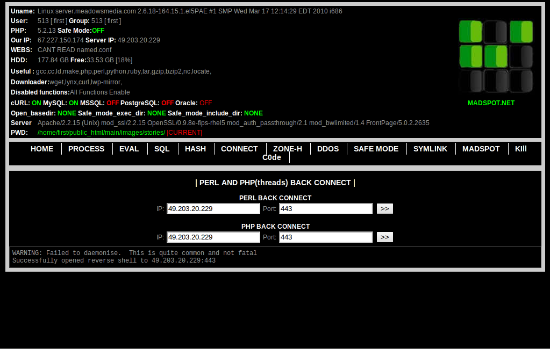The width and height of the screenshot is (550, 349).
Task: Click the cURL ON status
Action: point(37,103)
